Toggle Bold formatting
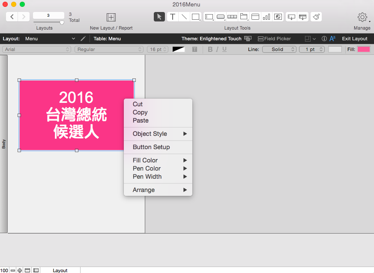This screenshot has height=273, width=374. tap(210, 49)
